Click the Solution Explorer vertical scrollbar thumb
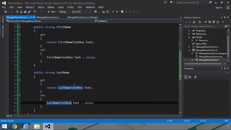Screen dimensions: 231x130 tap(228, 47)
